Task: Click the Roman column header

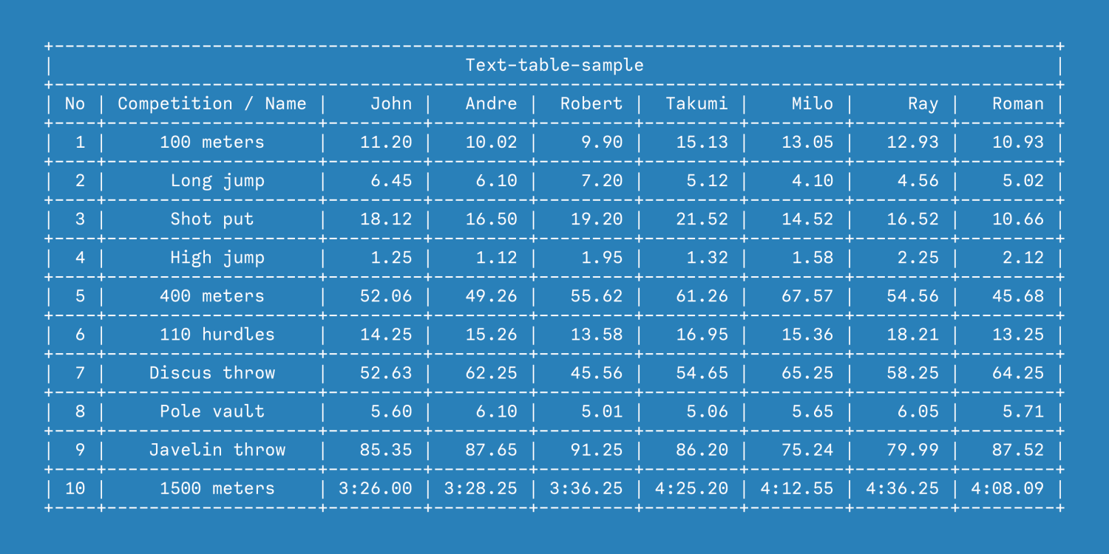Action: pyautogui.click(x=1018, y=103)
